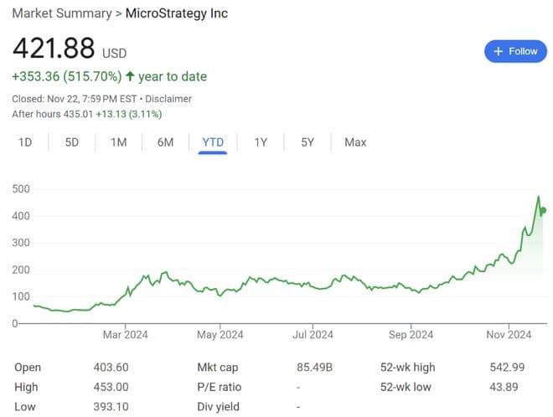Click the plus icon on Follow button

(x=499, y=51)
